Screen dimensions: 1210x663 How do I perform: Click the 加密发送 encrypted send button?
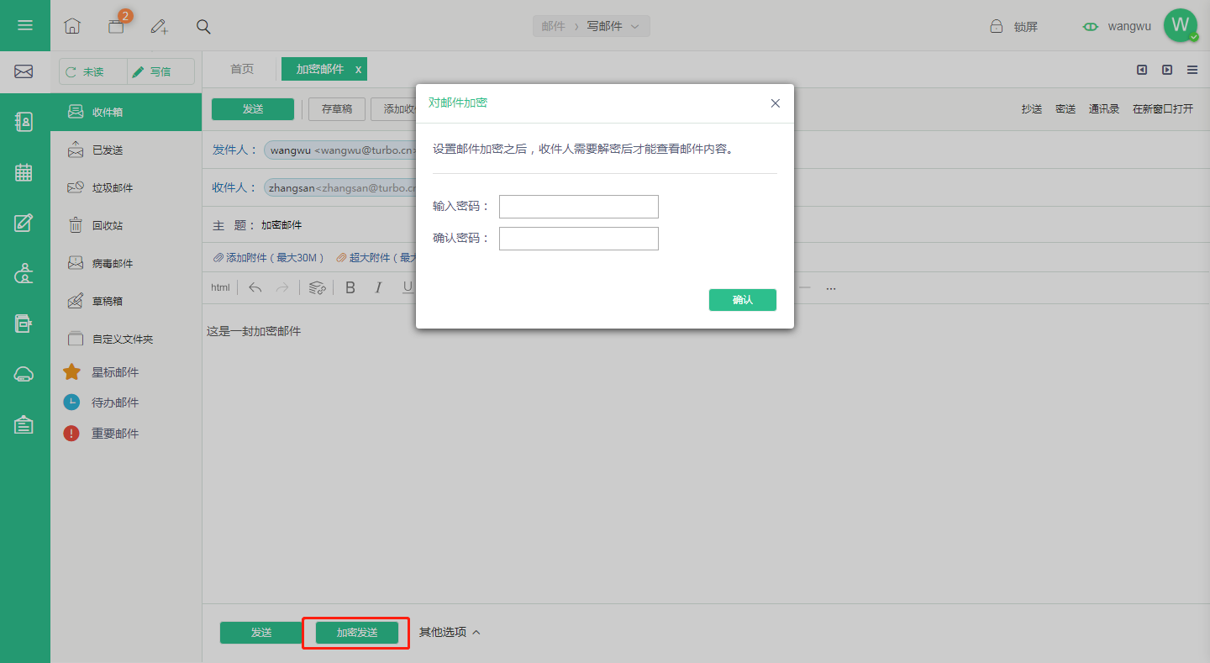357,633
